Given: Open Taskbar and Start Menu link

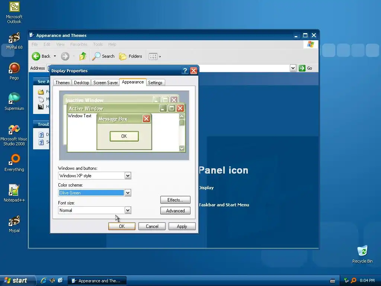Looking at the screenshot, I should tap(224, 205).
